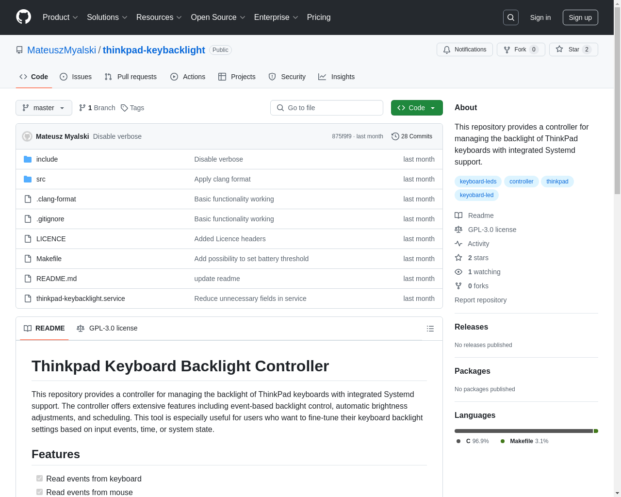Click the Makefile file icon

pyautogui.click(x=28, y=259)
